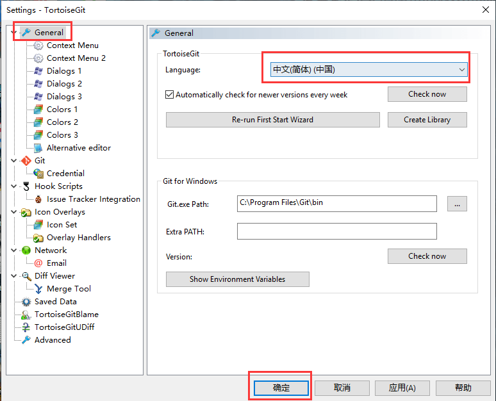Click the Colors 1 palette icon

point(38,110)
